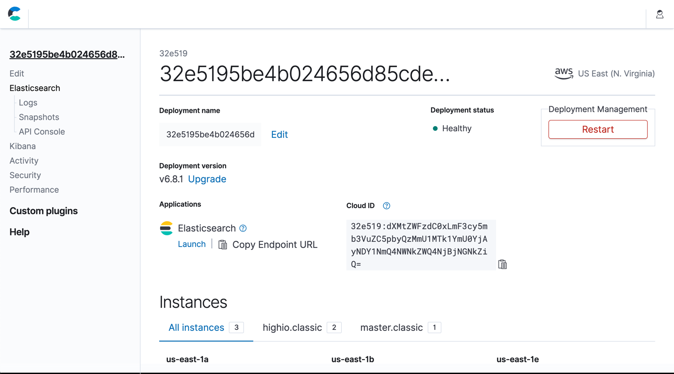The height and width of the screenshot is (374, 674).
Task: Open the API Console from the sidebar
Action: pyautogui.click(x=41, y=131)
